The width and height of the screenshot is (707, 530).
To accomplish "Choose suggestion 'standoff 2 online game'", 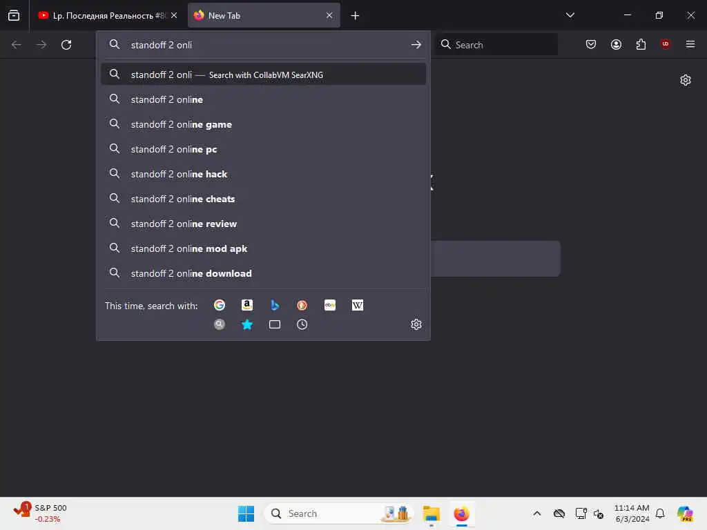I will (x=263, y=124).
